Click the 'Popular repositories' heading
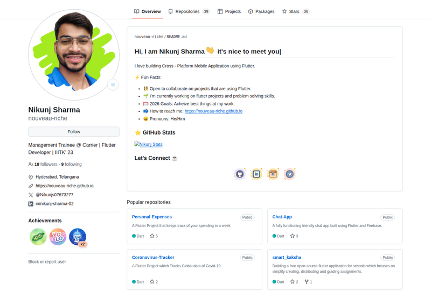 coord(149,202)
